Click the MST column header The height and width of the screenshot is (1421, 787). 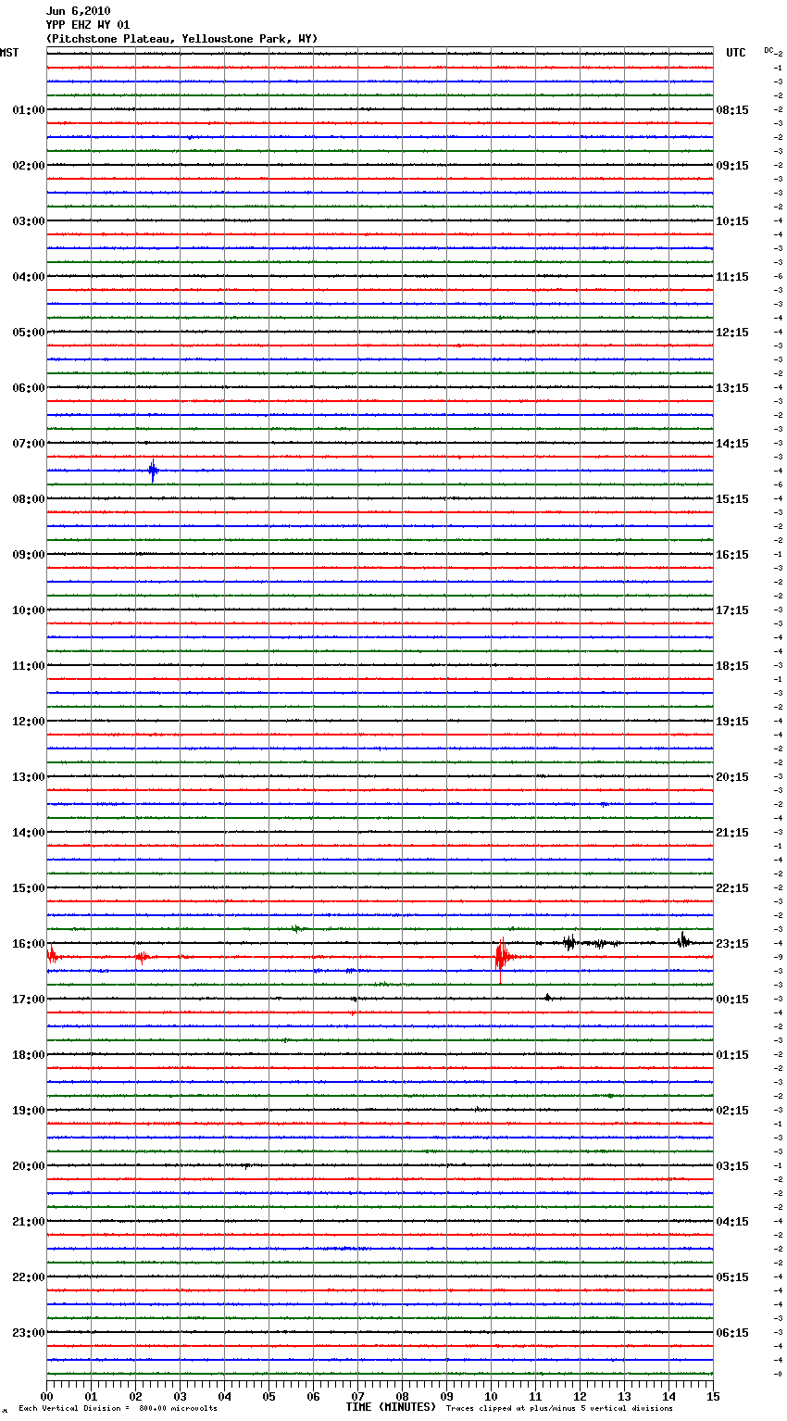9,53
